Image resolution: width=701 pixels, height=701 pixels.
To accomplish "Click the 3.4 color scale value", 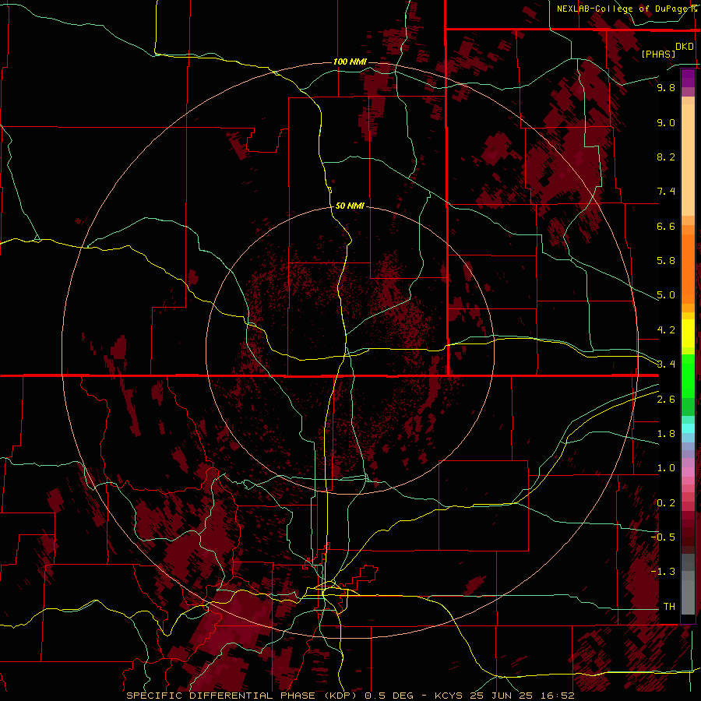I will 666,365.
